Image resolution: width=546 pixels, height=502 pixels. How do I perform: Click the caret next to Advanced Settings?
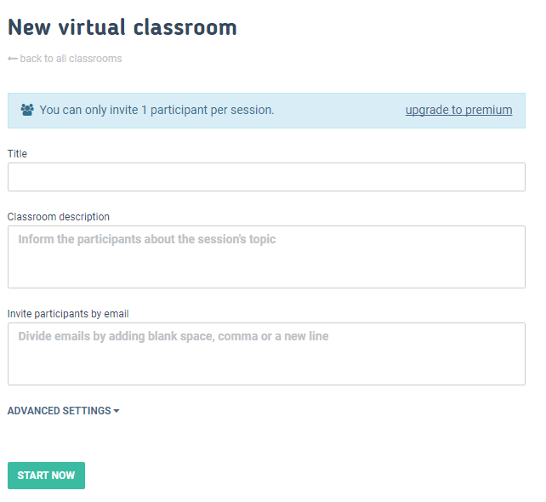point(117,411)
